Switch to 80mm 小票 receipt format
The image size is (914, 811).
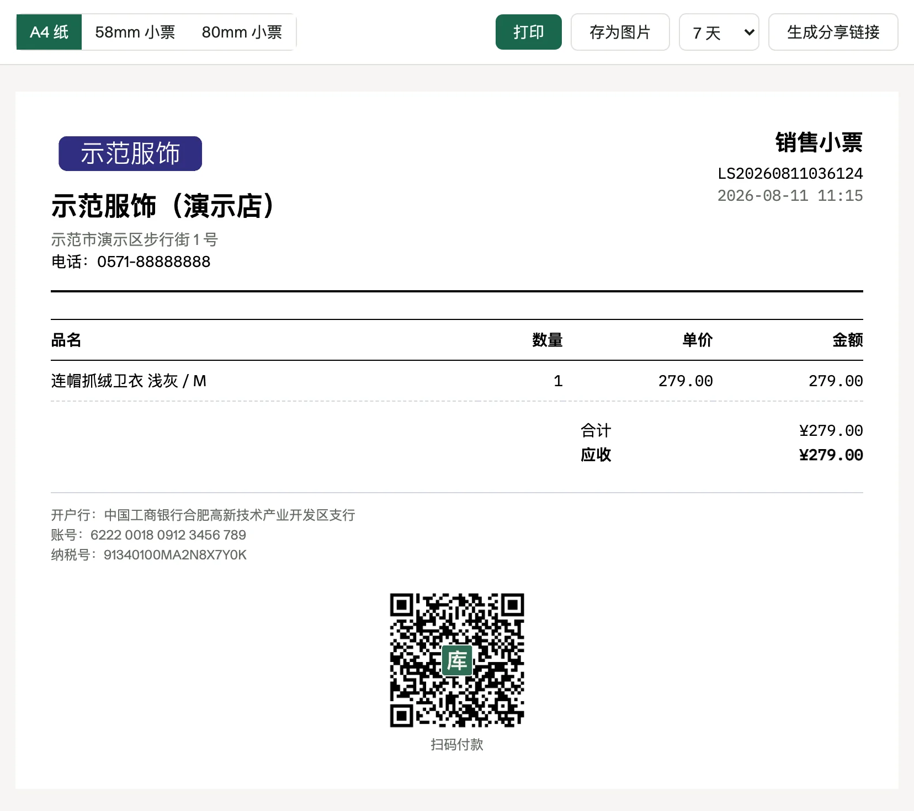[242, 32]
